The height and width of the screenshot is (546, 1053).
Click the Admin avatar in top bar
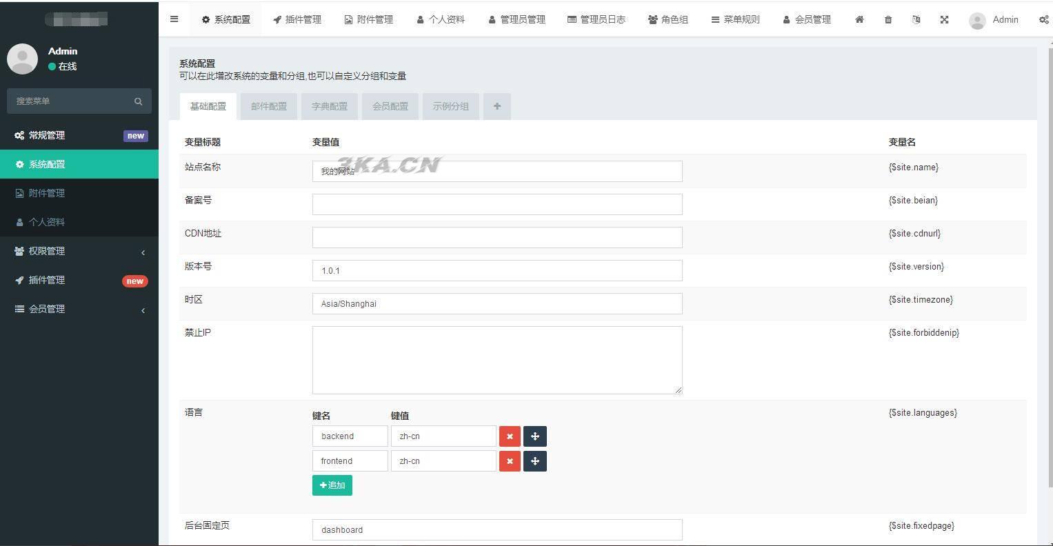coord(977,20)
